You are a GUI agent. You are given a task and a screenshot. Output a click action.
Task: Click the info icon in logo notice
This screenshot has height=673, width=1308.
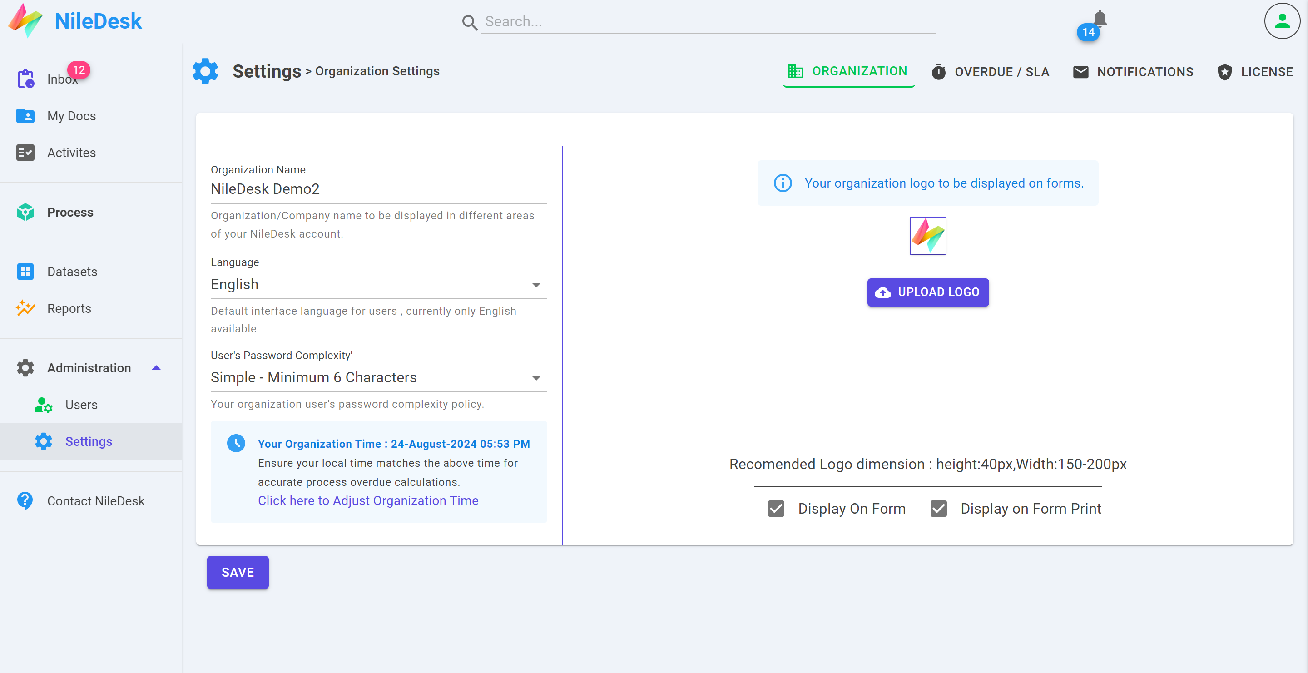click(783, 183)
